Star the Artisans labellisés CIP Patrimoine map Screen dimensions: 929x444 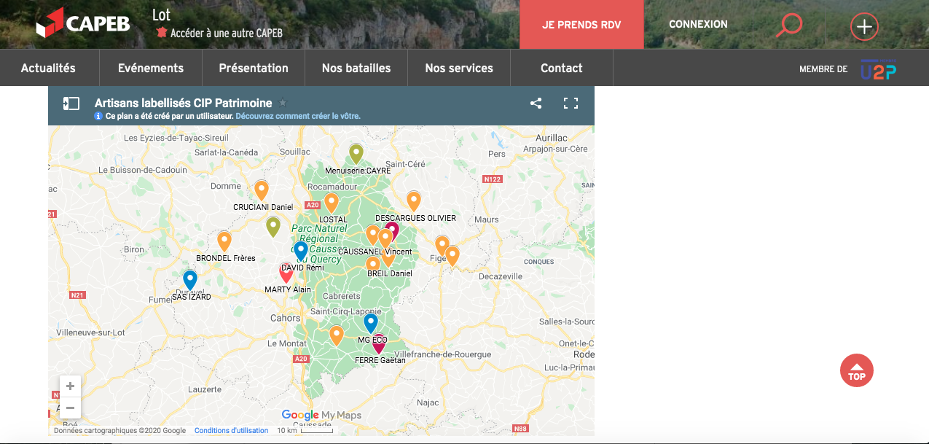[283, 104]
